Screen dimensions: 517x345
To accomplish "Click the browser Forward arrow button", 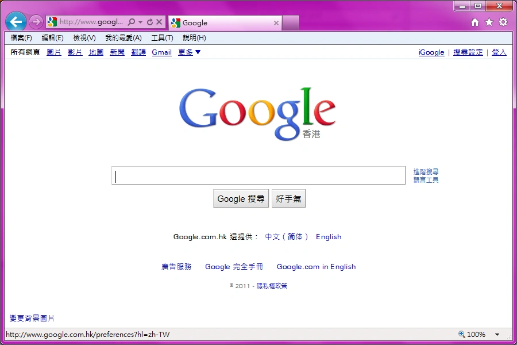I will click(36, 22).
